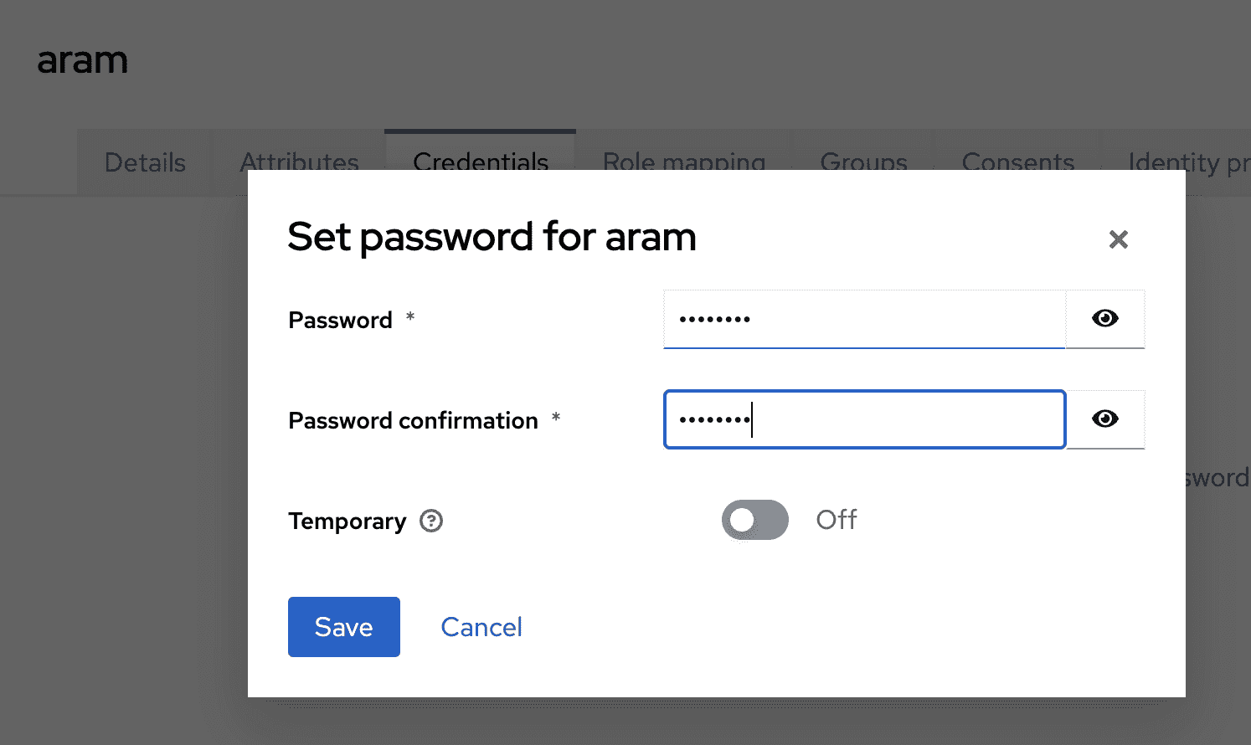Save the new password for aram
This screenshot has width=1251, height=745.
click(343, 626)
